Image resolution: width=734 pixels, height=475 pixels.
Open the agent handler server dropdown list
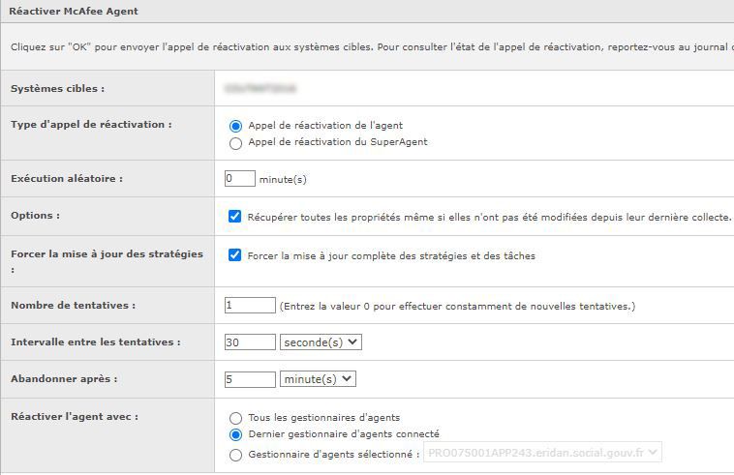(542, 453)
